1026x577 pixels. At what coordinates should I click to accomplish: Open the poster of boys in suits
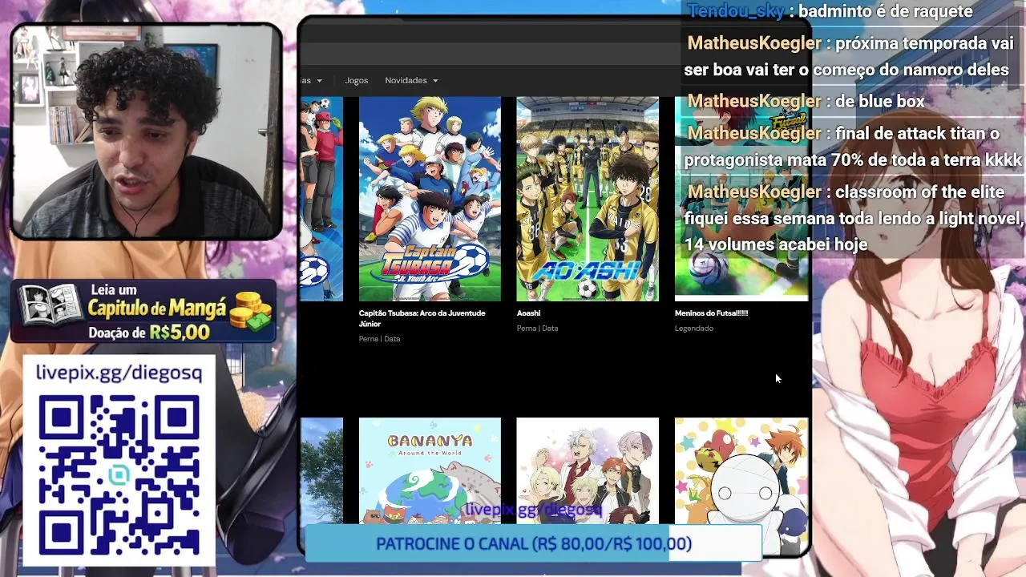[588, 470]
